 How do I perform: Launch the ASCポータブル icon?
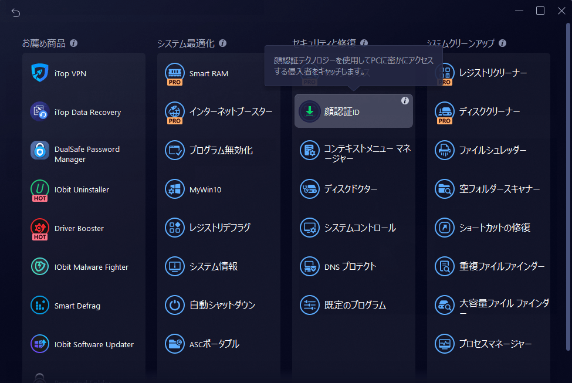click(175, 344)
